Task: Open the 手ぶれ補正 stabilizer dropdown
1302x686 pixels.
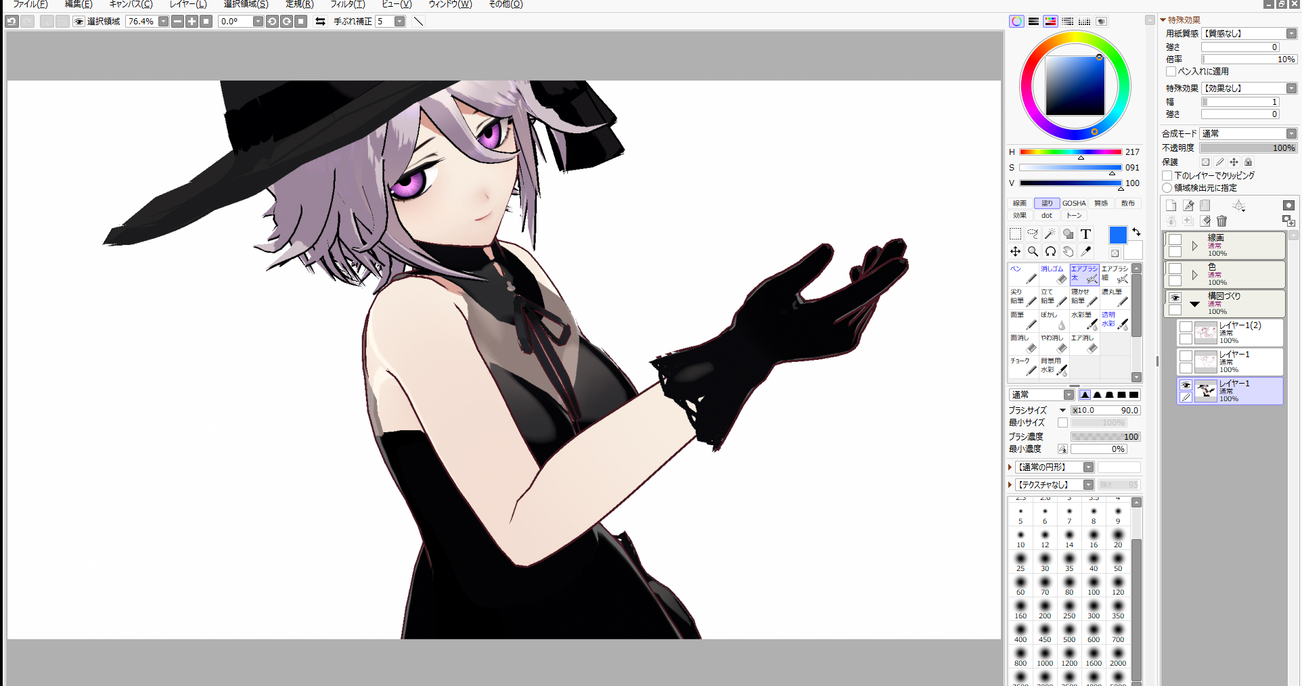Action: point(400,22)
